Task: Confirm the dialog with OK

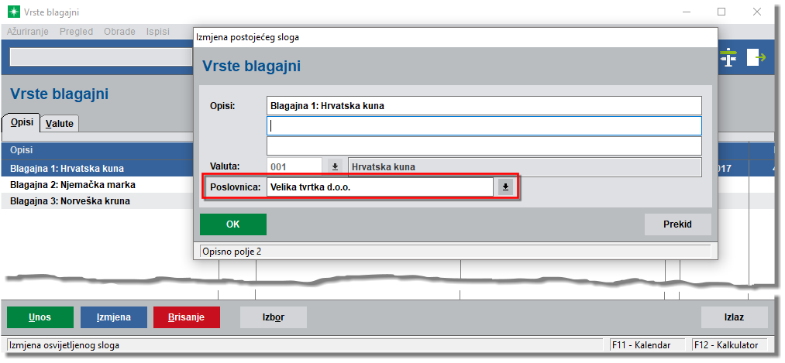Action: tap(233, 224)
